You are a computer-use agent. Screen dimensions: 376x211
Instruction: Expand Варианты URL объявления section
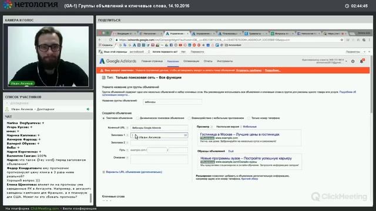[103, 172]
